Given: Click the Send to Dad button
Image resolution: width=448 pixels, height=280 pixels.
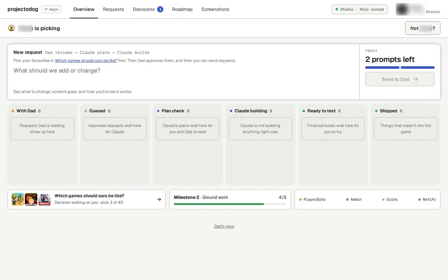Looking at the screenshot, I should pyautogui.click(x=400, y=79).
